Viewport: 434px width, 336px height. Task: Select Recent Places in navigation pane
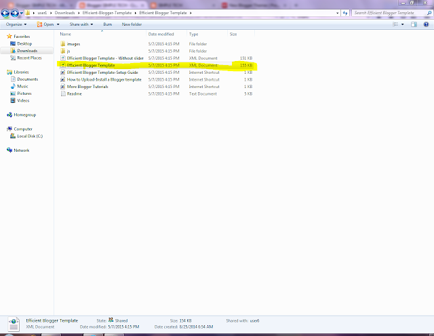point(29,58)
